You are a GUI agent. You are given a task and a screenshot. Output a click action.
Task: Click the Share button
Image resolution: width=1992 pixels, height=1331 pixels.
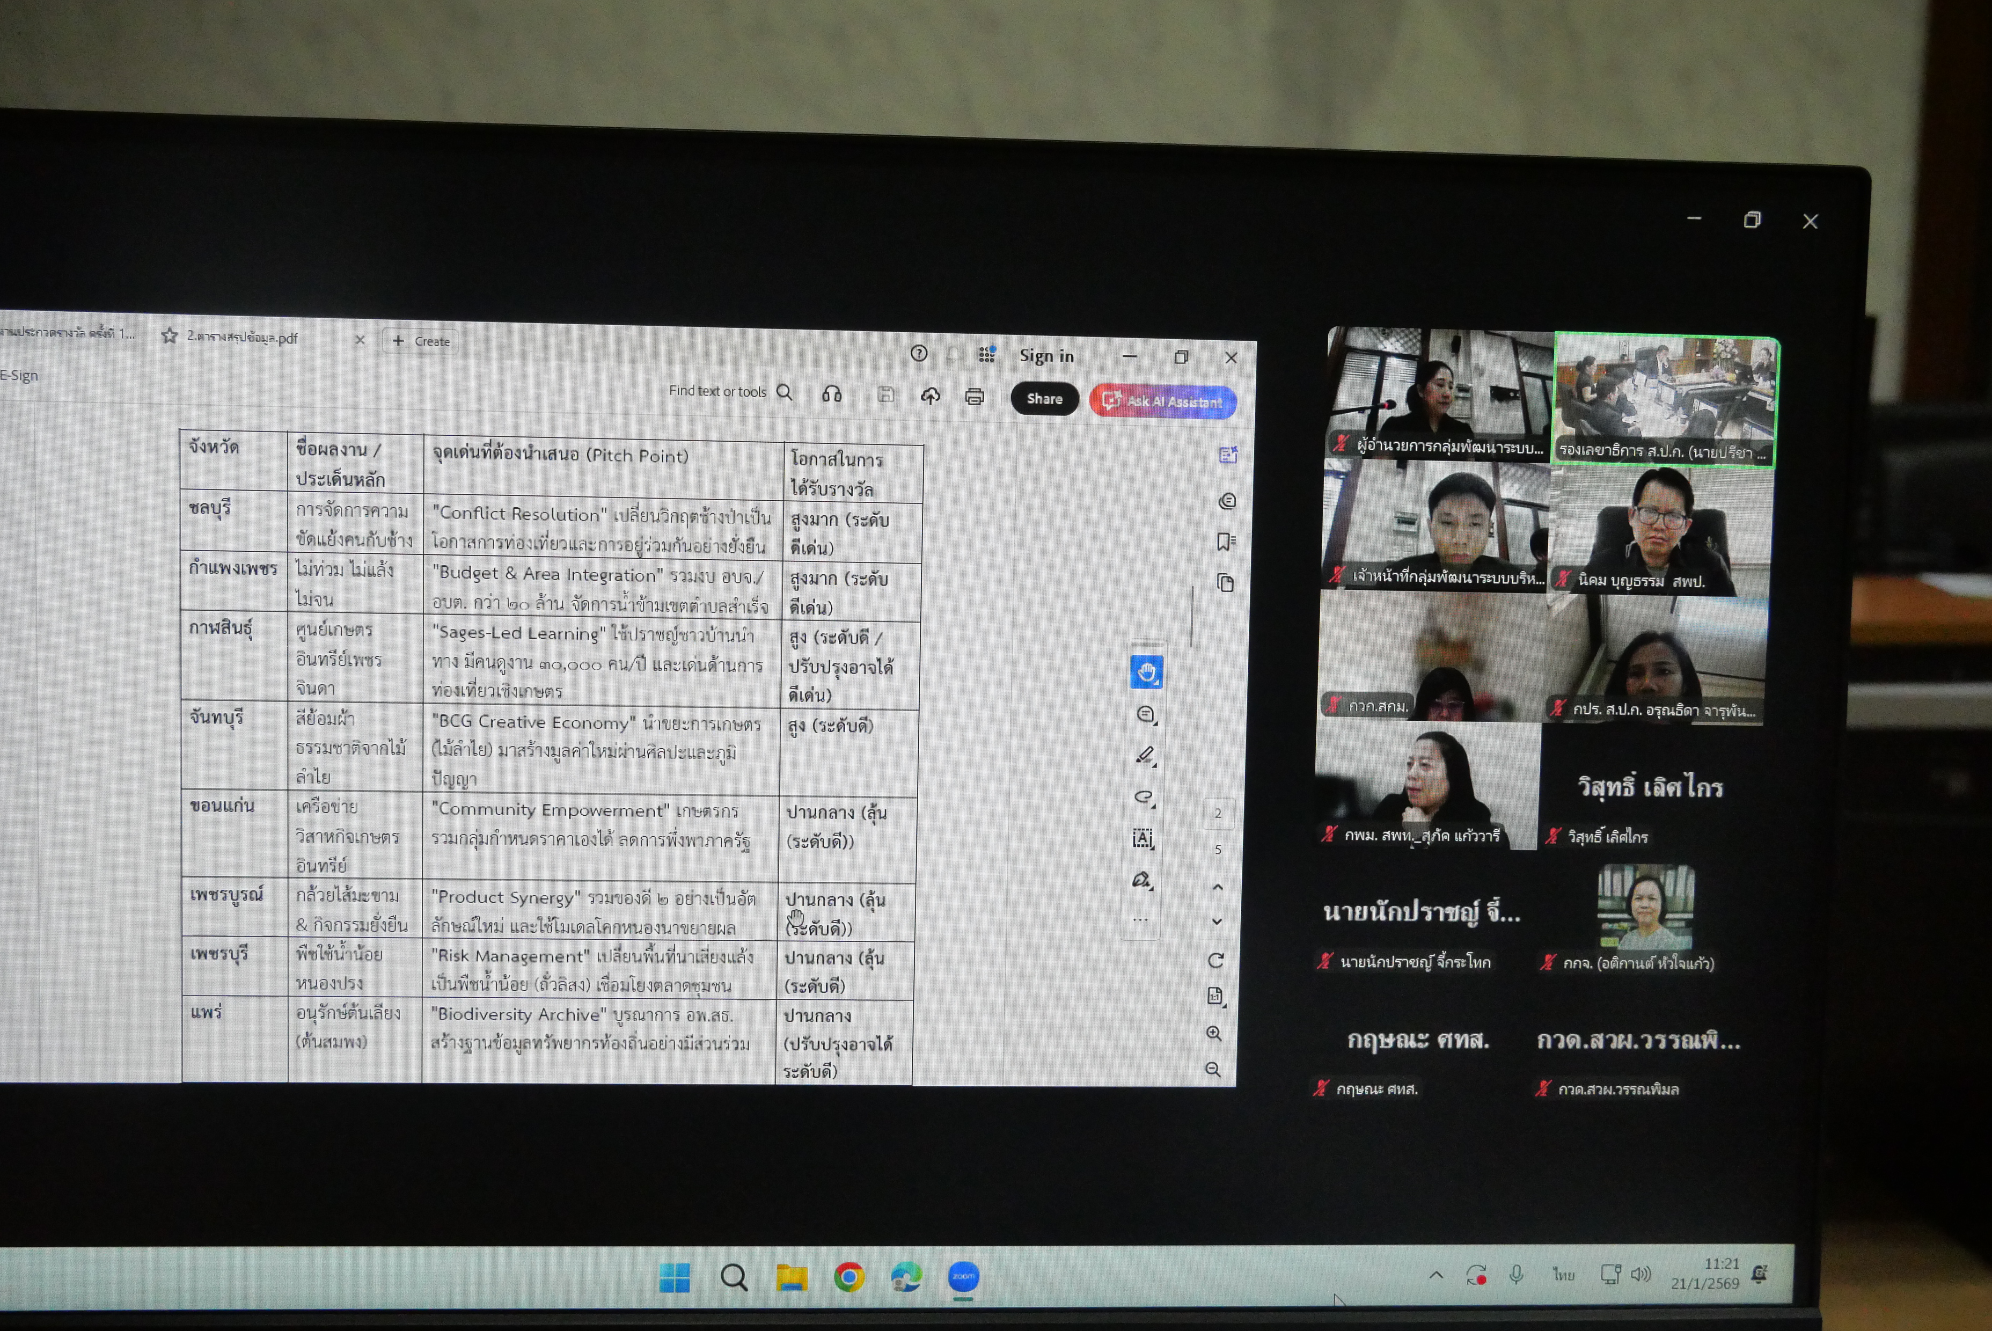(1045, 399)
